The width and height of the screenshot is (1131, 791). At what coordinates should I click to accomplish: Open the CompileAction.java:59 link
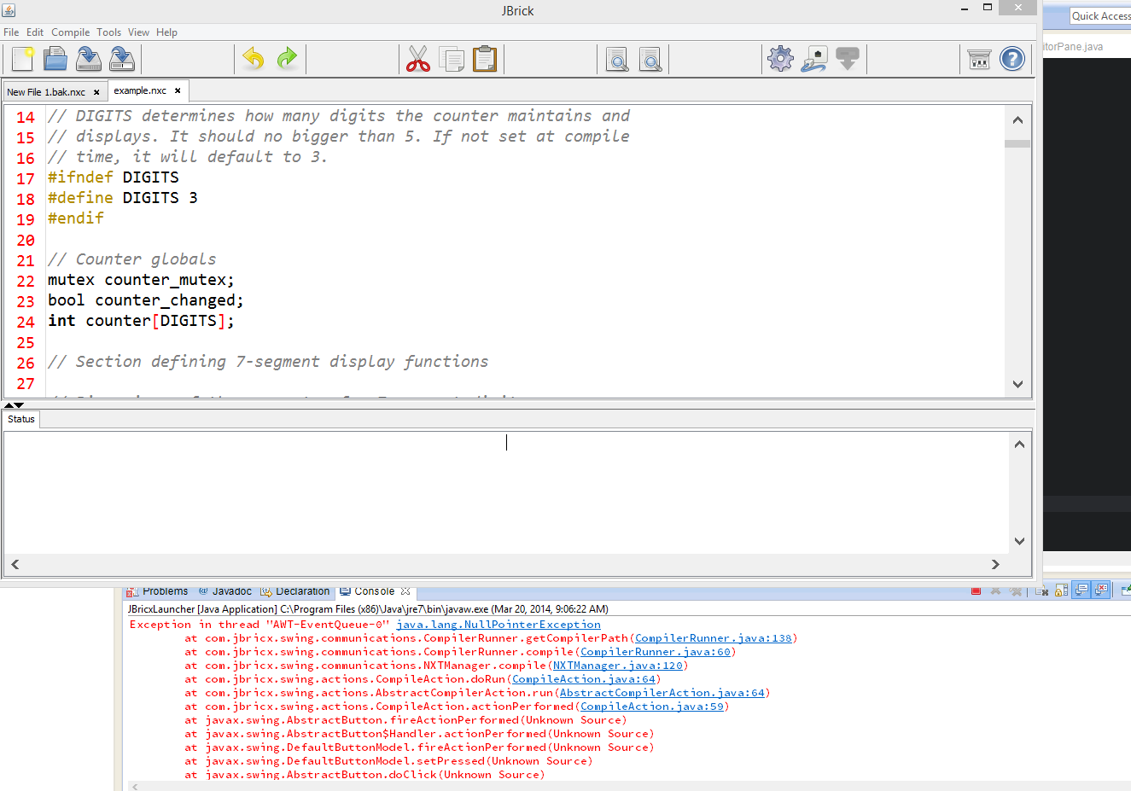click(652, 707)
